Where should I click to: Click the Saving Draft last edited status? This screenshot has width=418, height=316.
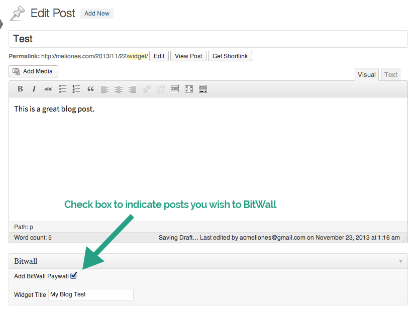pos(279,237)
